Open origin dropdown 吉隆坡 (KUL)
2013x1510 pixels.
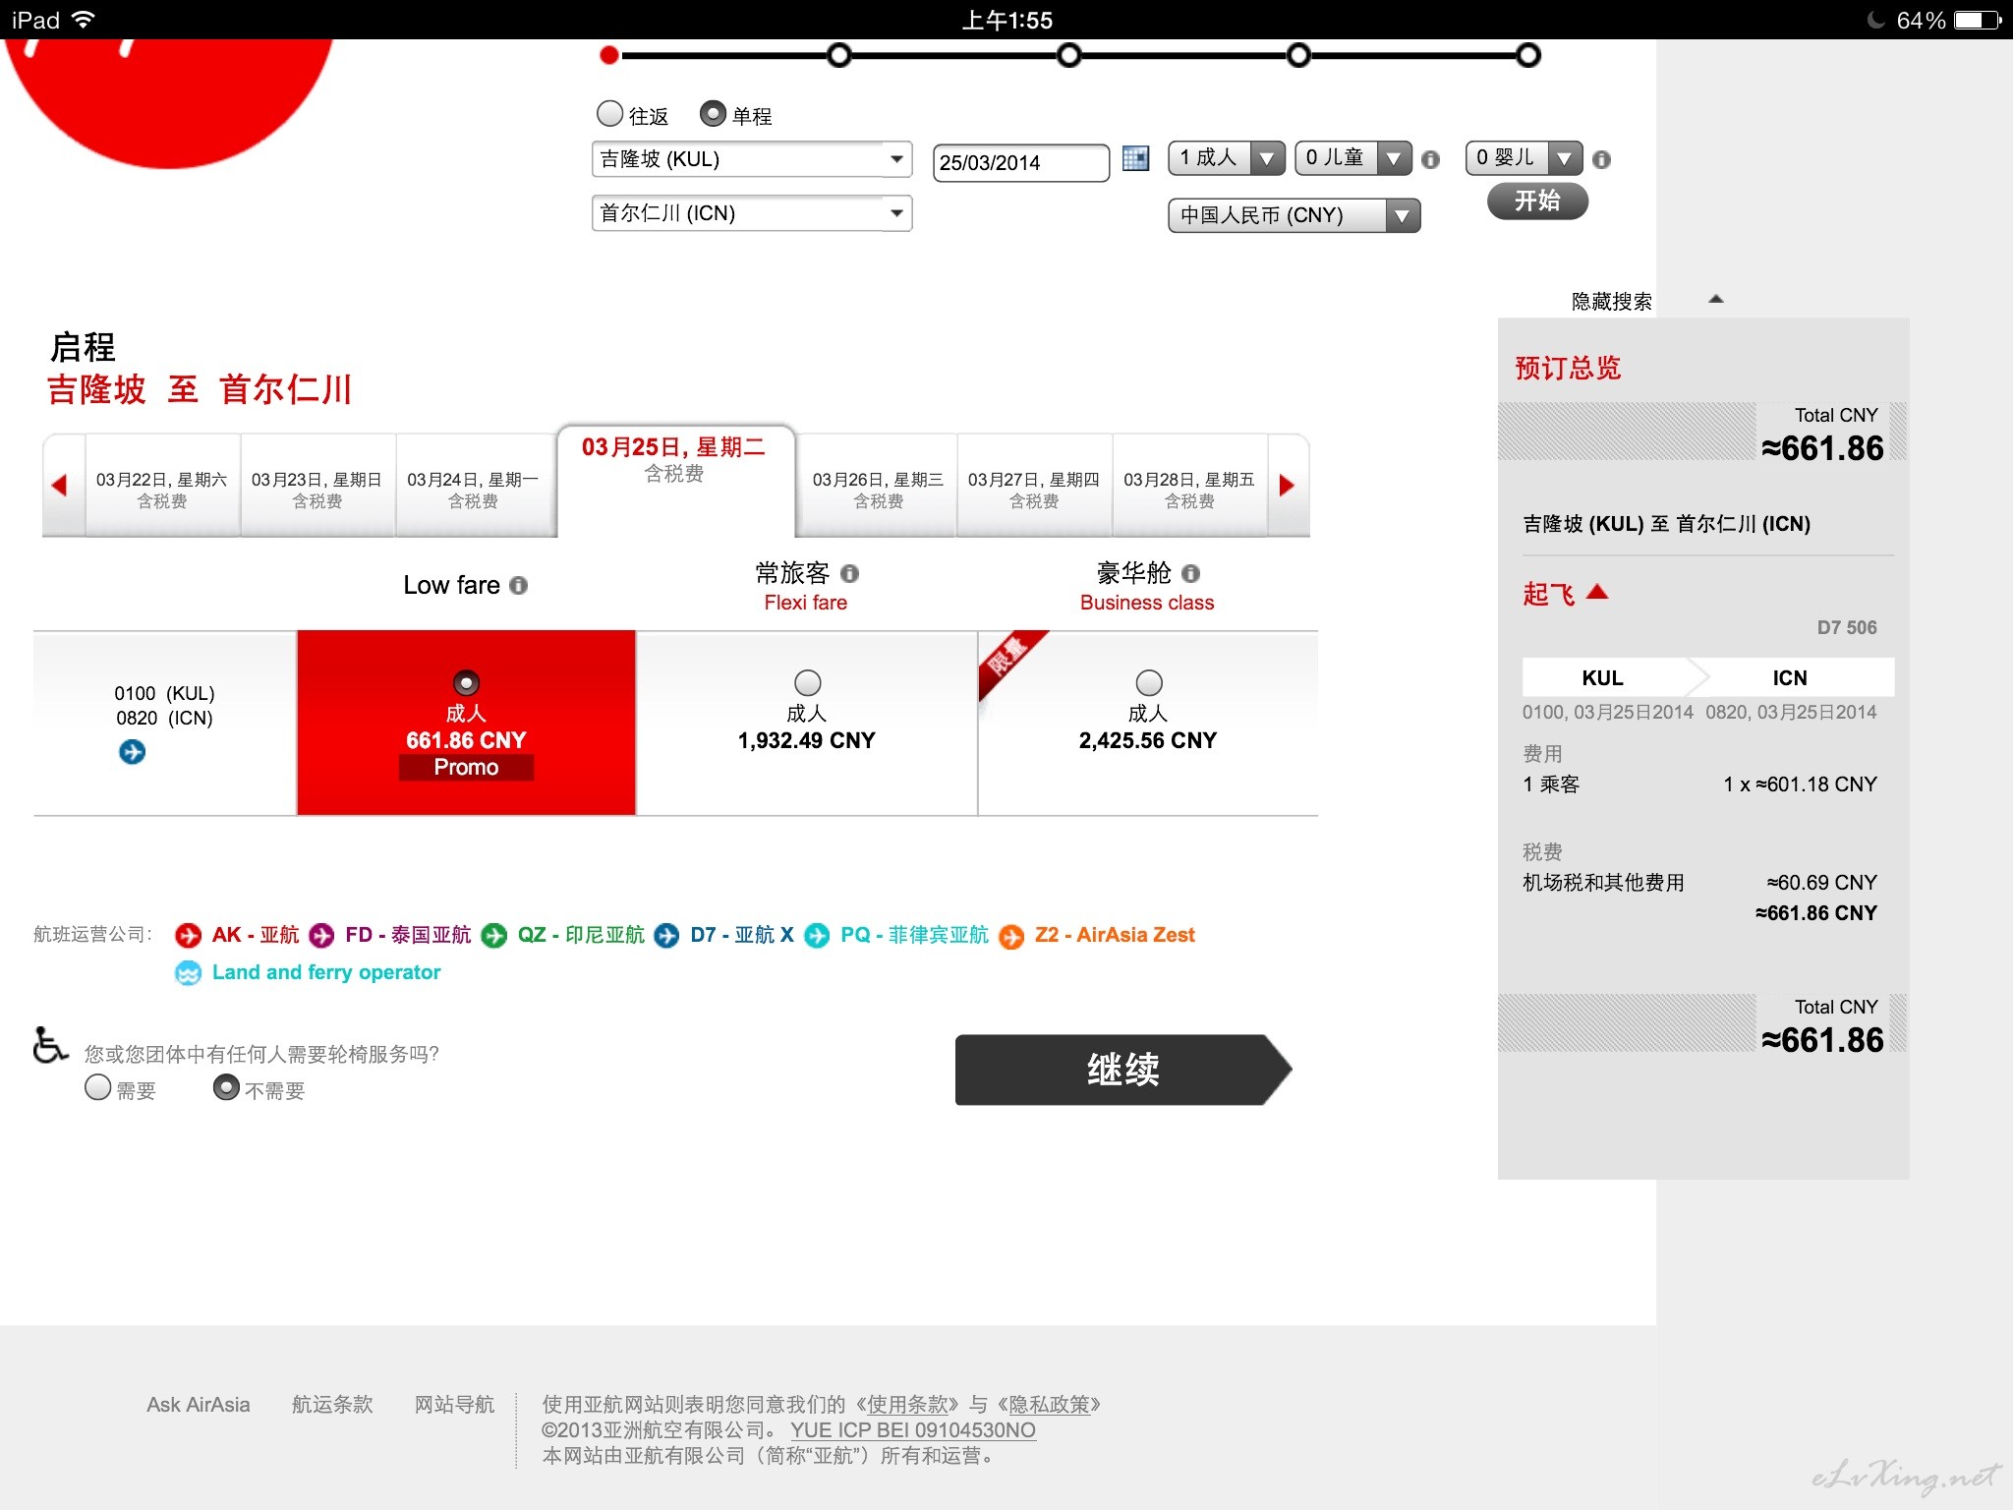(752, 159)
